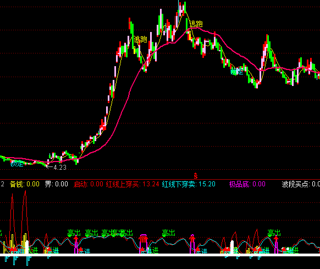Screen dimensions: 320x269
Task: Click the rightmost 高出 marker in indicator panel
Action: point(274,233)
